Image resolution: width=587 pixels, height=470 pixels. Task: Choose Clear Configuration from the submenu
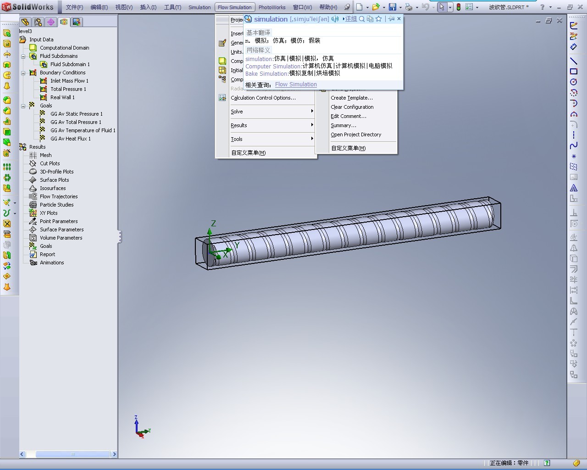pyautogui.click(x=352, y=107)
